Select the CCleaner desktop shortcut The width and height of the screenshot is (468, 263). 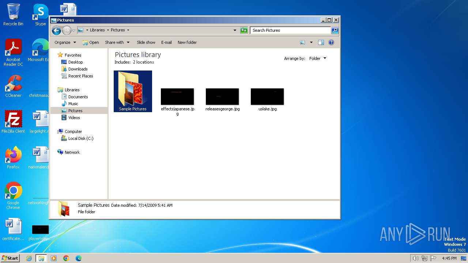13,86
